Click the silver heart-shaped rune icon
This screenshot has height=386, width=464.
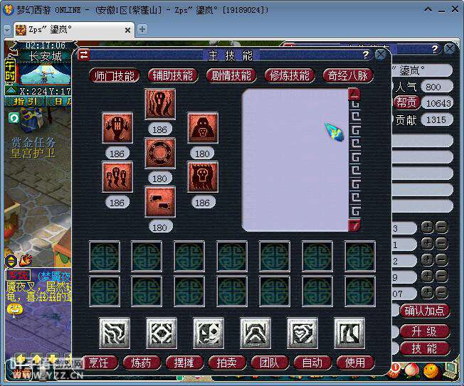point(302,333)
